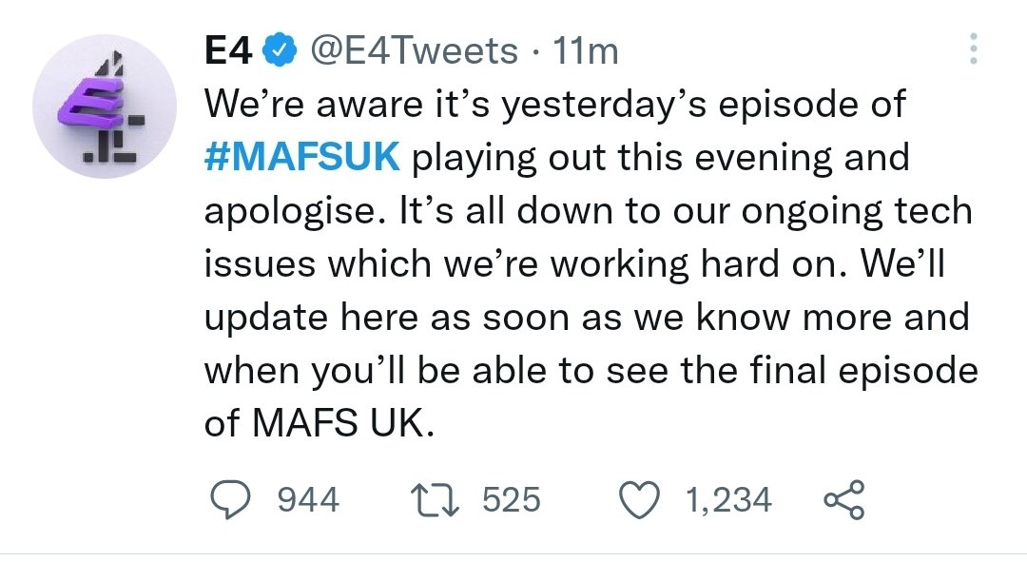Image resolution: width=1027 pixels, height=562 pixels.
Task: Share the tweet via share icon
Action: 844,500
